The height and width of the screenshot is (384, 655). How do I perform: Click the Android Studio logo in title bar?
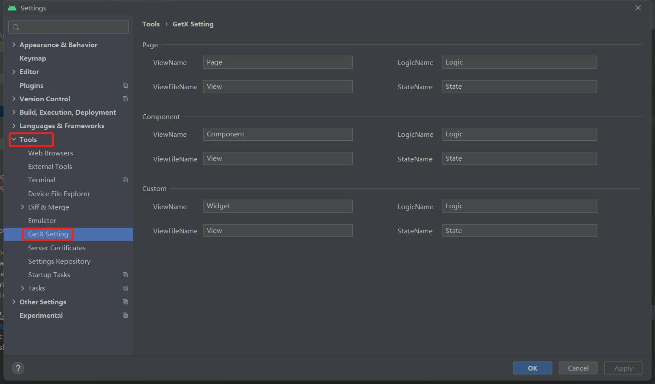tap(12, 8)
